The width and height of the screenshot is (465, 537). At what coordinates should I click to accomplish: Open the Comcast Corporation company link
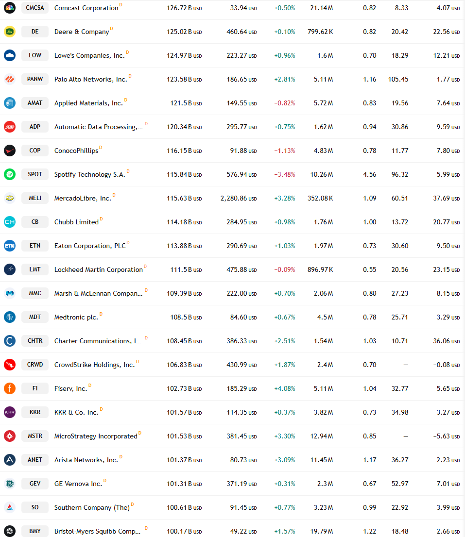click(86, 8)
